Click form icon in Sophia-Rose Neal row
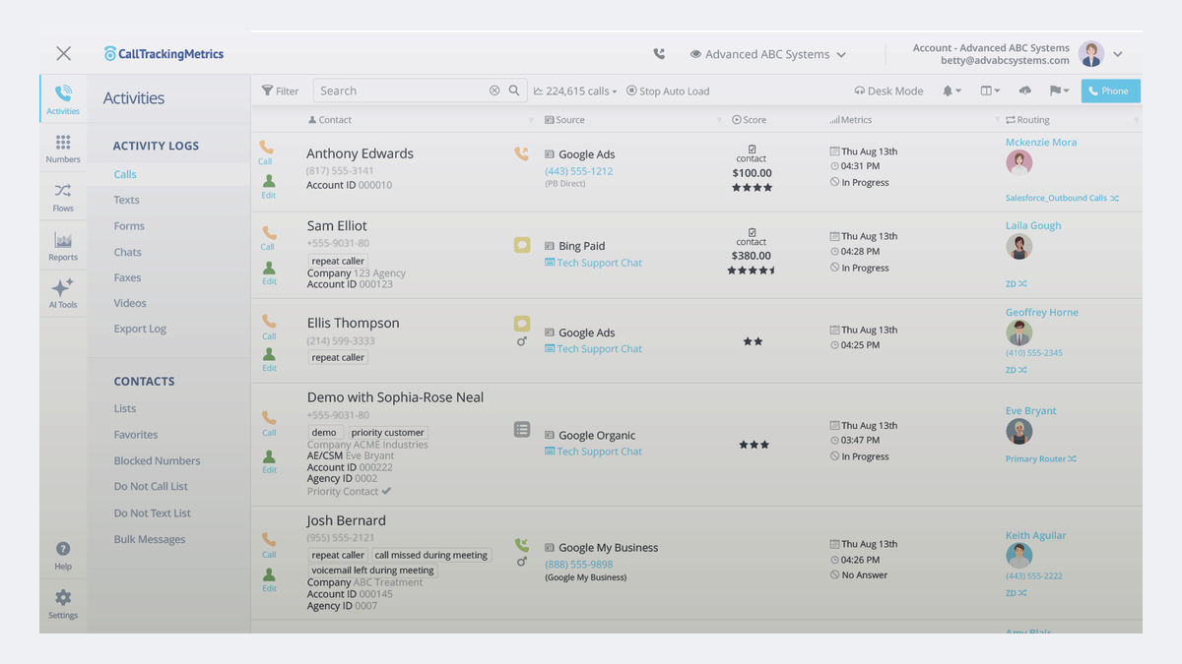Viewport: 1182px width, 664px height. click(x=522, y=430)
